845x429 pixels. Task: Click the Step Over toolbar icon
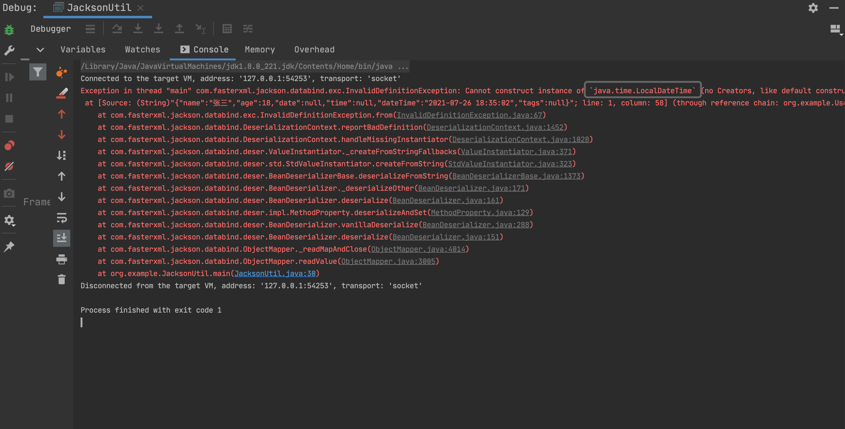(117, 29)
